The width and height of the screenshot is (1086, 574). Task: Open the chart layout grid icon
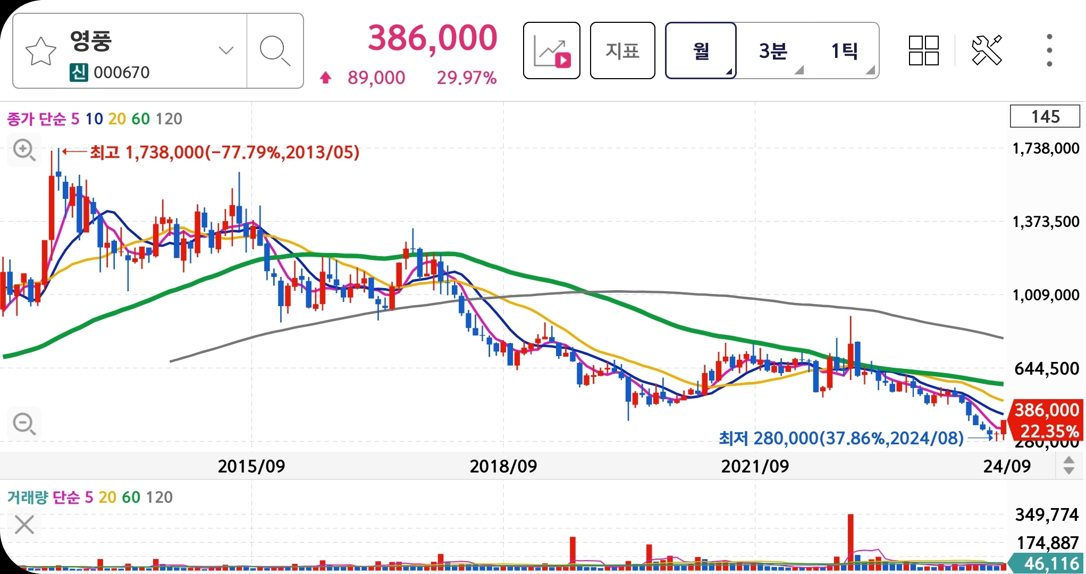[924, 50]
